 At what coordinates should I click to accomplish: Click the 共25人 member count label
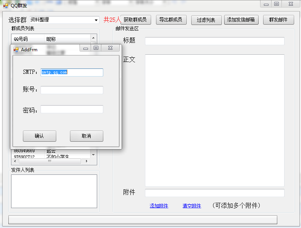pyautogui.click(x=112, y=20)
